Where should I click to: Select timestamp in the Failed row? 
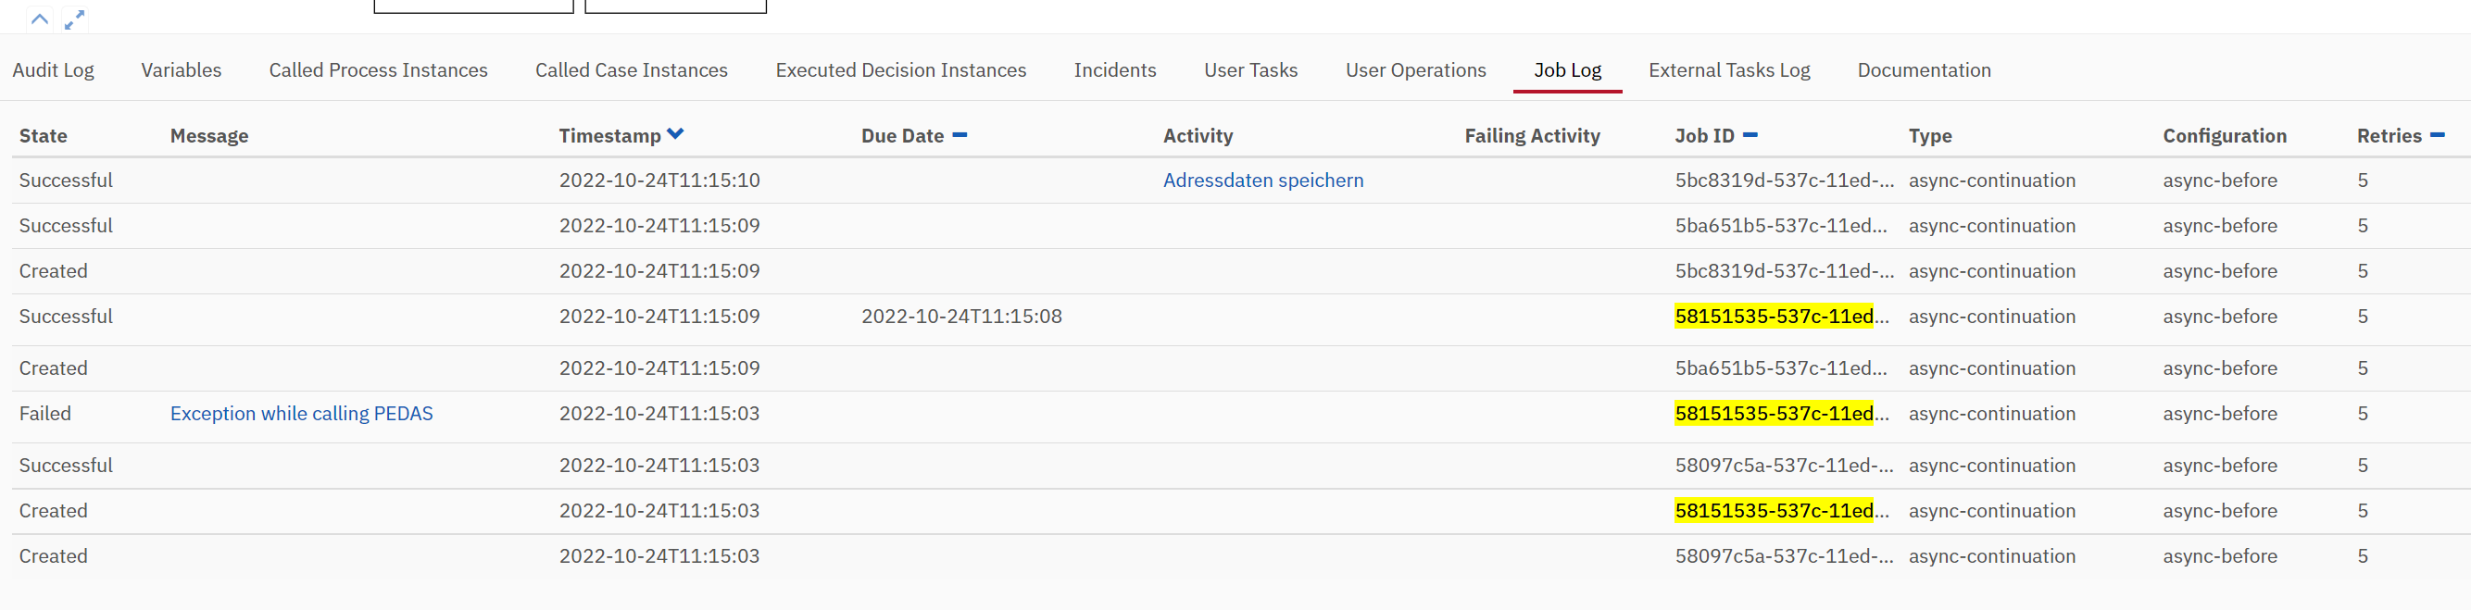pos(659,414)
